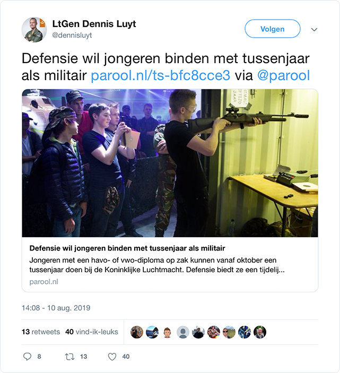This screenshot has width=340, height=373.
Task: Click the retweet arrows icon
Action: click(69, 357)
